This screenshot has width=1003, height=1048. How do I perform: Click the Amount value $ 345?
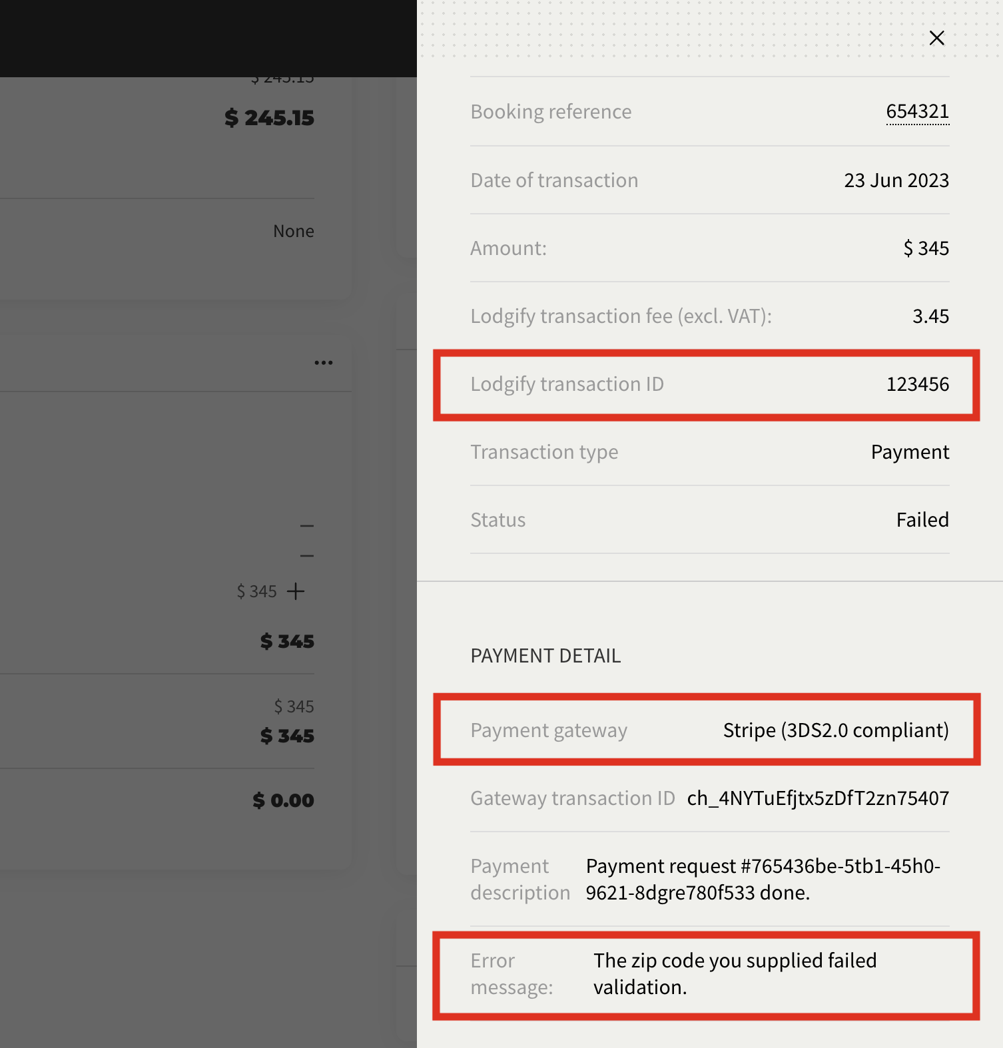point(926,248)
